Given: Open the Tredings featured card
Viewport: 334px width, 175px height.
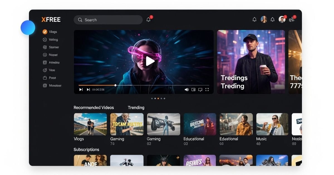Looking at the screenshot, I should tap(251, 62).
